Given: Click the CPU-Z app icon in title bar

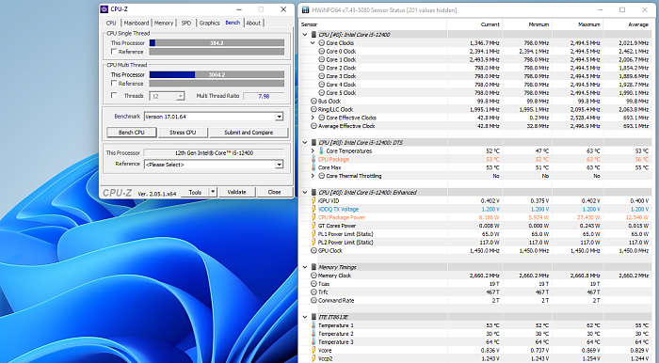Looking at the screenshot, I should click(x=104, y=9).
